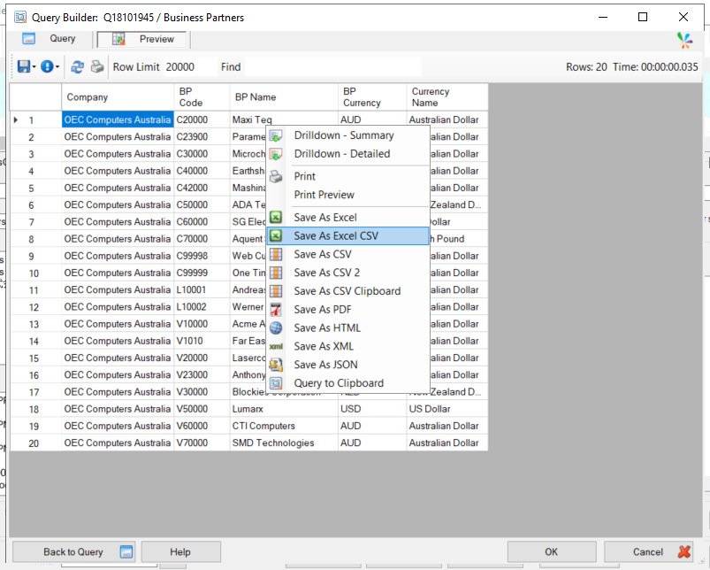
Task: Click the Company column header
Action: click(x=118, y=97)
